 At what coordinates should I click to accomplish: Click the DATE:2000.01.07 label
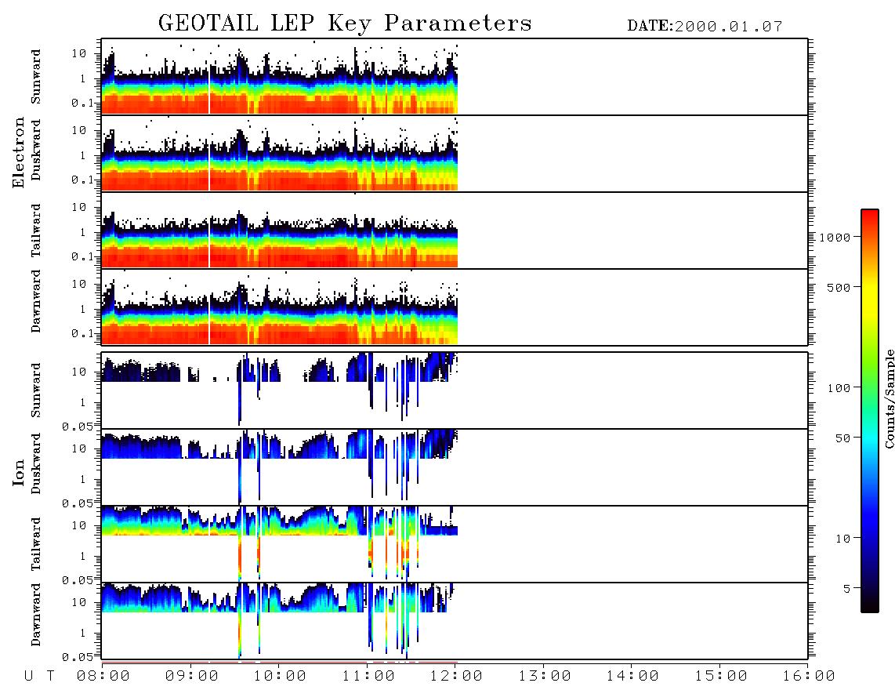(x=705, y=27)
